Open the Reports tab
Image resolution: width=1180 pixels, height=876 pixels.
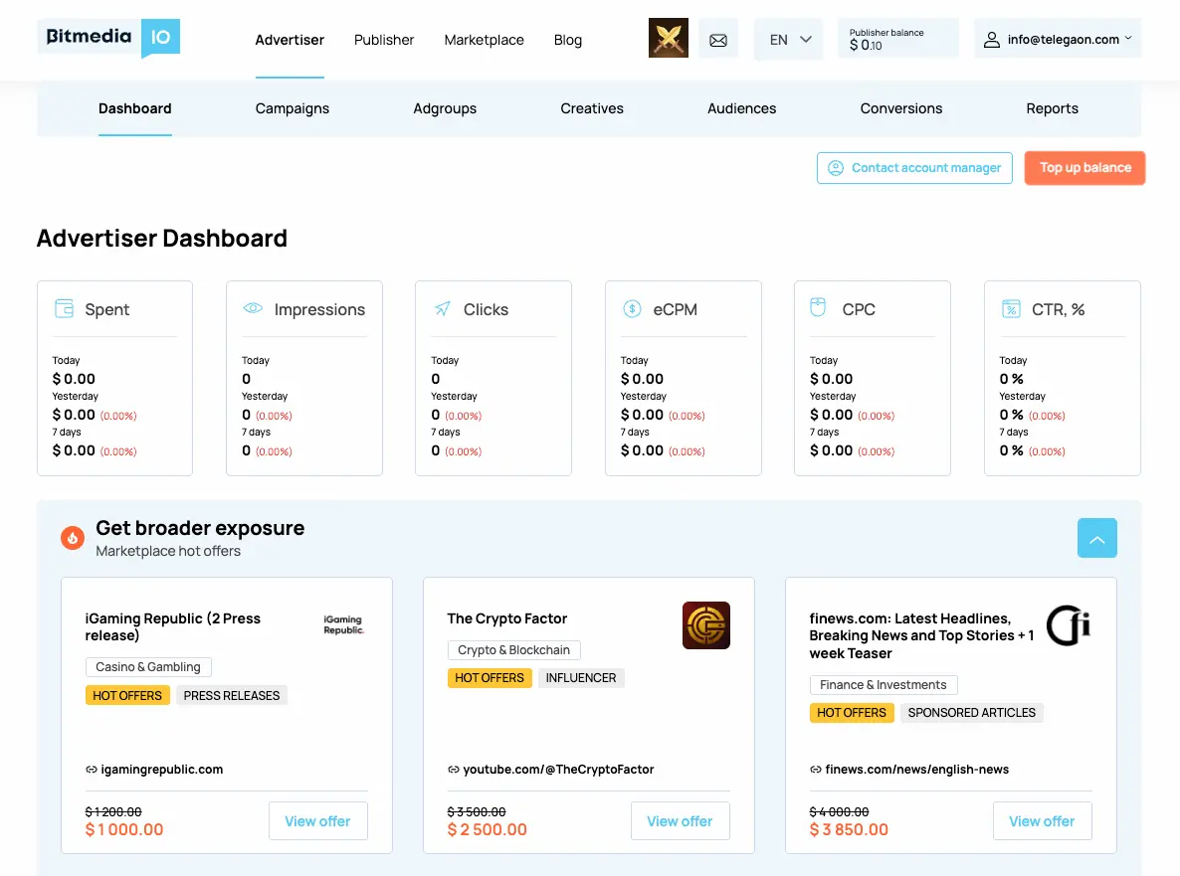click(x=1052, y=108)
